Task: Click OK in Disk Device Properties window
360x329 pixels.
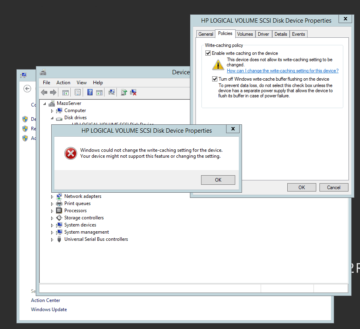Action: [302, 187]
